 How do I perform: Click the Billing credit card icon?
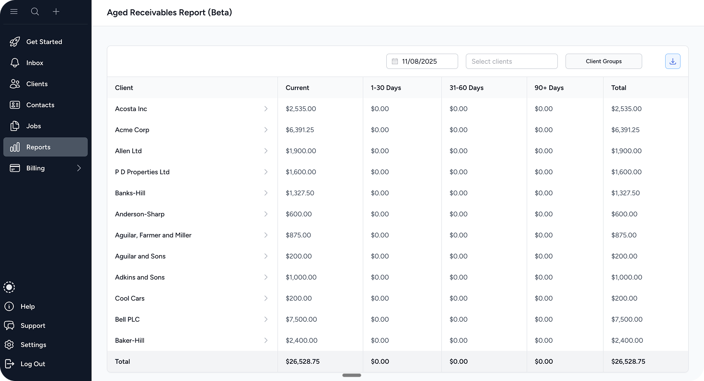(15, 168)
